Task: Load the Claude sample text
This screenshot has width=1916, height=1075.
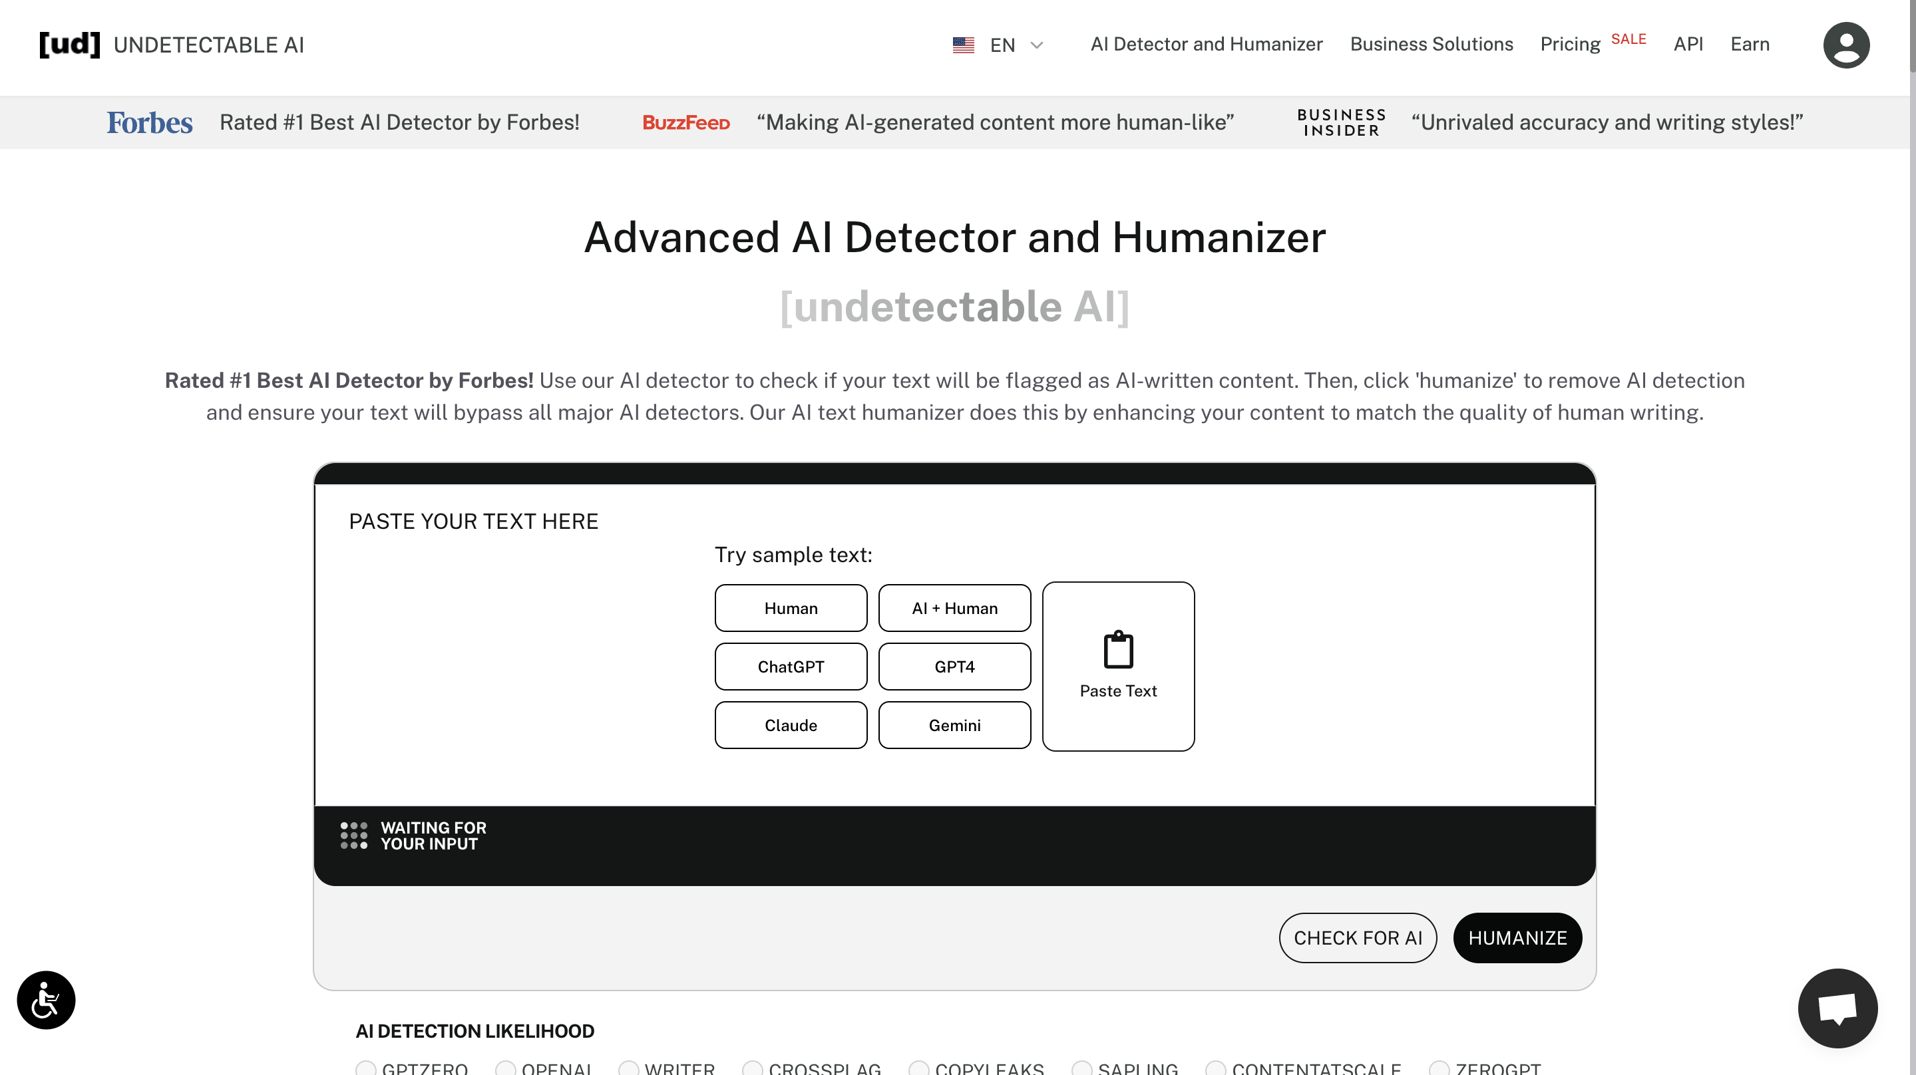Action: pyautogui.click(x=791, y=726)
